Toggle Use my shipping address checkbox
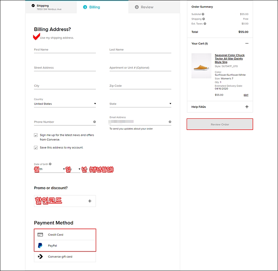This screenshot has width=278, height=271. click(36, 38)
